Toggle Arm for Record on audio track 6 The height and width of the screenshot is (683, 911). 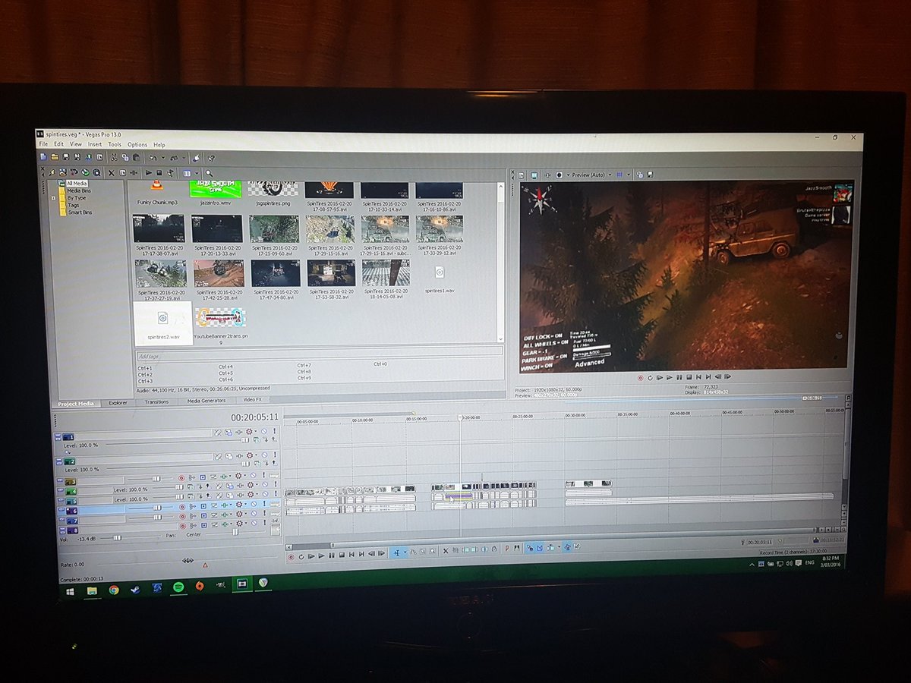(182, 507)
